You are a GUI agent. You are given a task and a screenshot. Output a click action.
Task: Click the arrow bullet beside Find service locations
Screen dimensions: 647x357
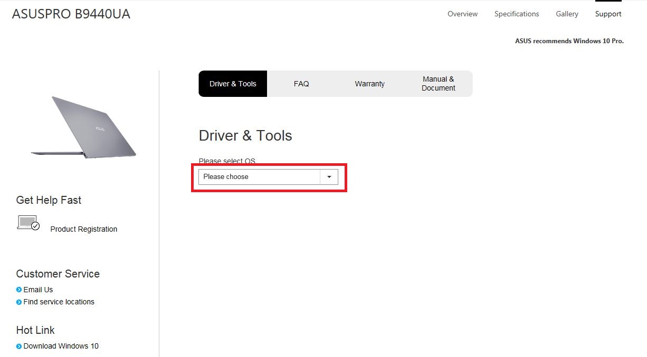click(x=19, y=302)
